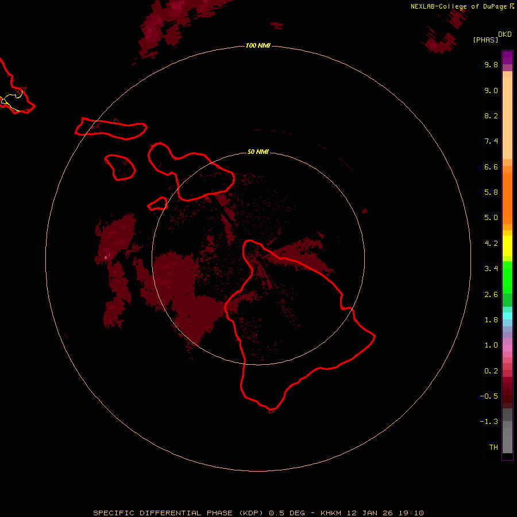Click the cyan swatch on the color bar

507,316
